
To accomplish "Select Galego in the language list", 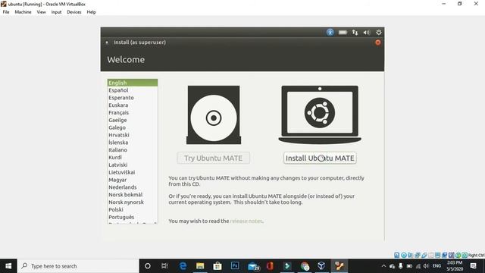I will pyautogui.click(x=133, y=127).
